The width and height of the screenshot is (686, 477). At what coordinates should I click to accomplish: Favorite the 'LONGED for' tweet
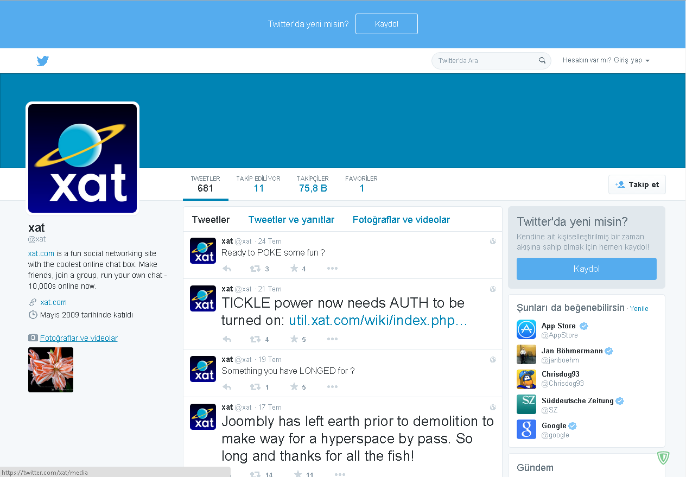[x=294, y=386]
